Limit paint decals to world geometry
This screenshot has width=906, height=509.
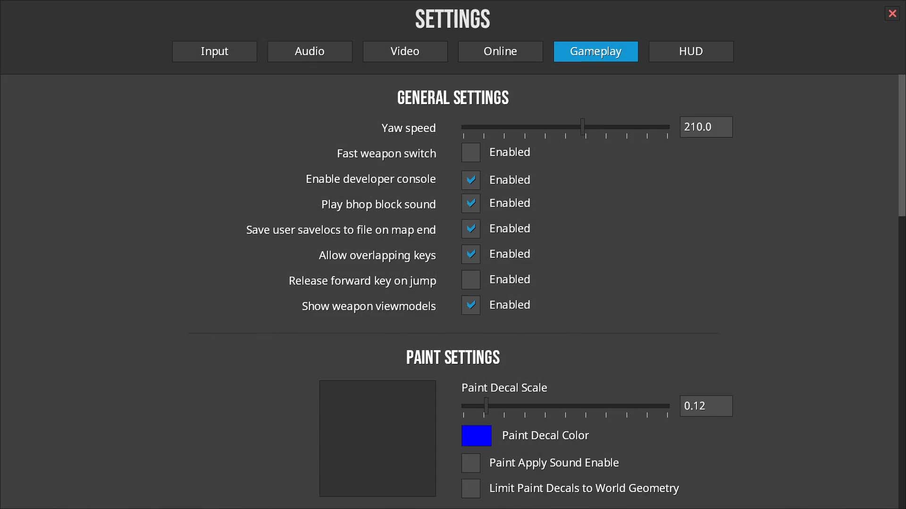(470, 488)
